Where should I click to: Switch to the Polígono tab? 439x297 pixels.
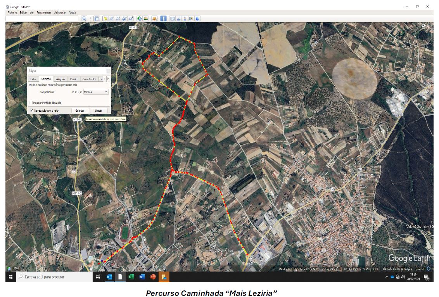(x=60, y=79)
